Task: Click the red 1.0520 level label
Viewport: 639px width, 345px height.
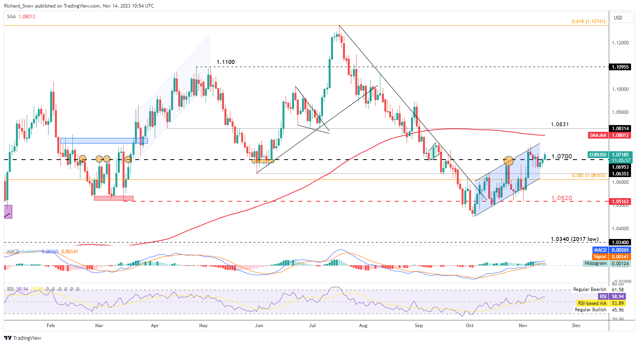Action: (x=562, y=198)
